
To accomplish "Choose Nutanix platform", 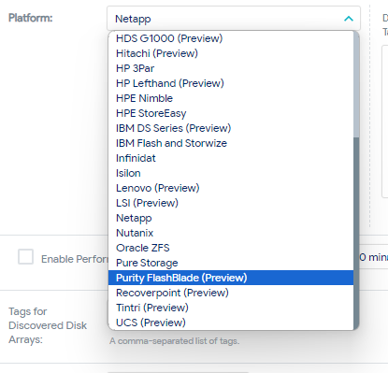I will [x=231, y=233].
